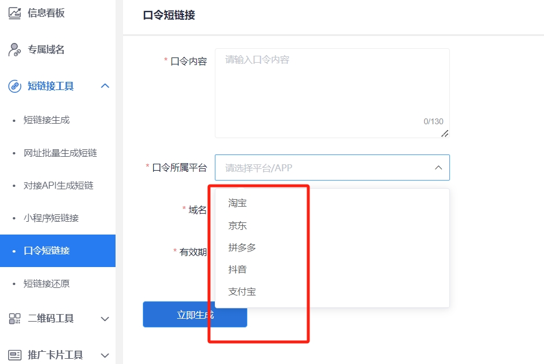Click the 短链接工具 link icon

click(x=15, y=87)
